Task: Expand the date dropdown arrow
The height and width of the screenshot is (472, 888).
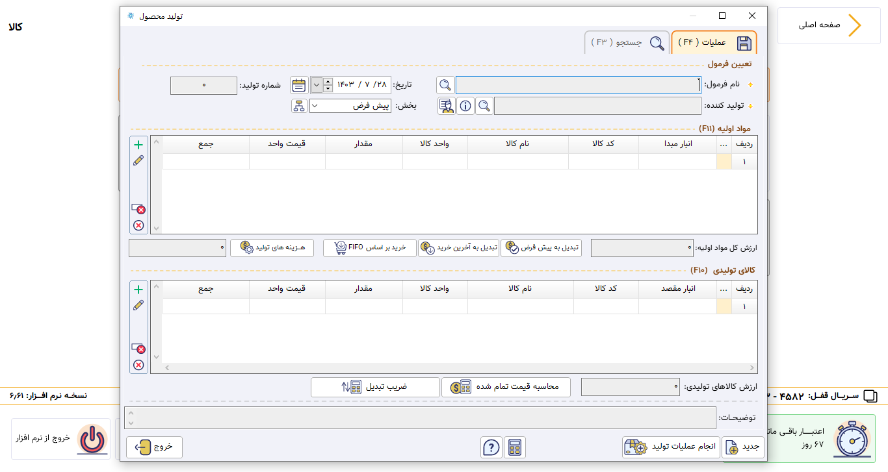Action: click(316, 85)
